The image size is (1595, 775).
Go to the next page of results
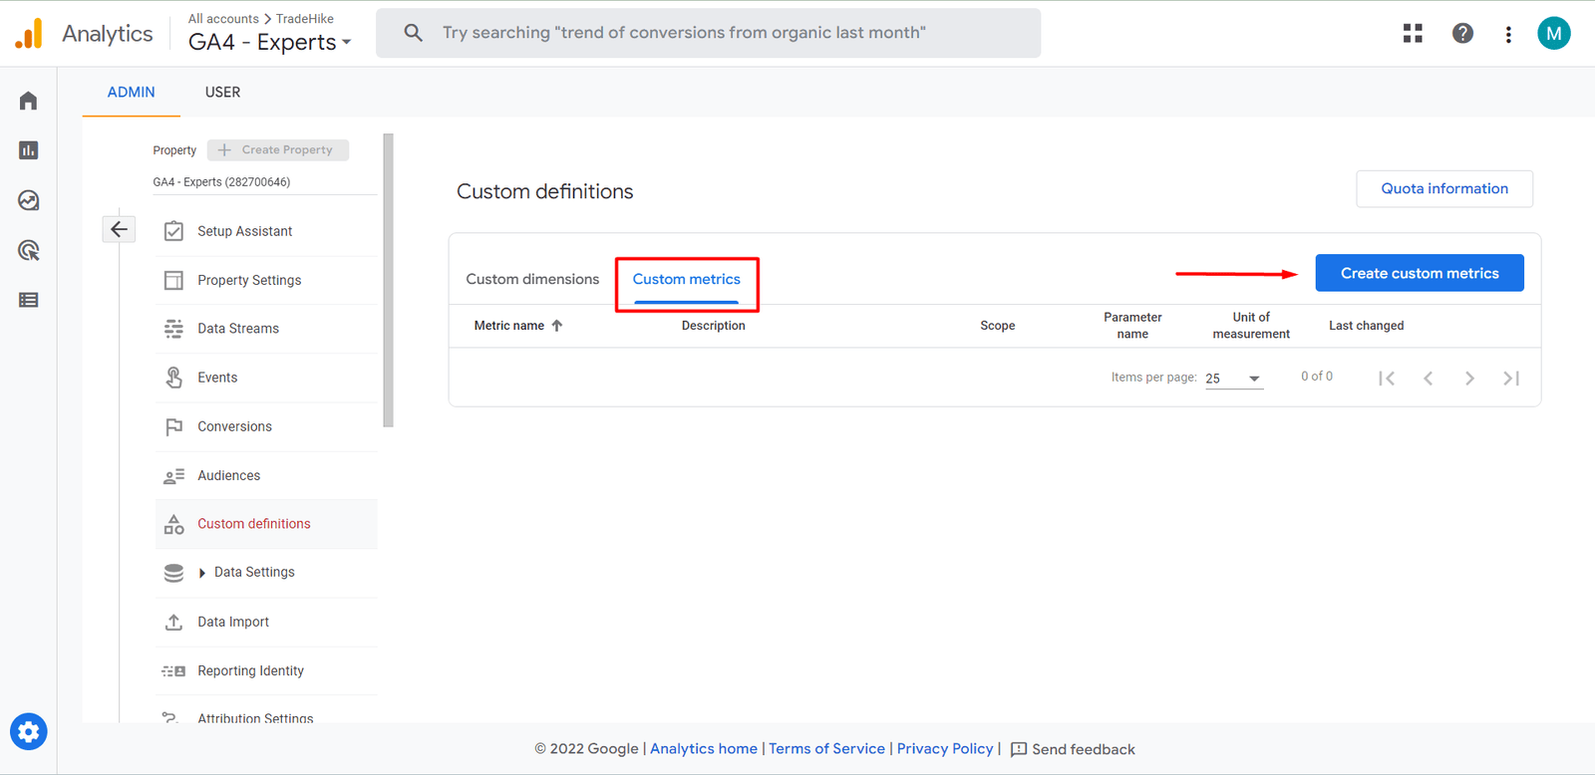(1469, 379)
